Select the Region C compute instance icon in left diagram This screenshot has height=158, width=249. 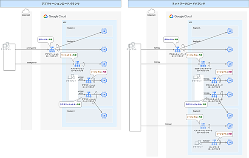tap(104, 116)
